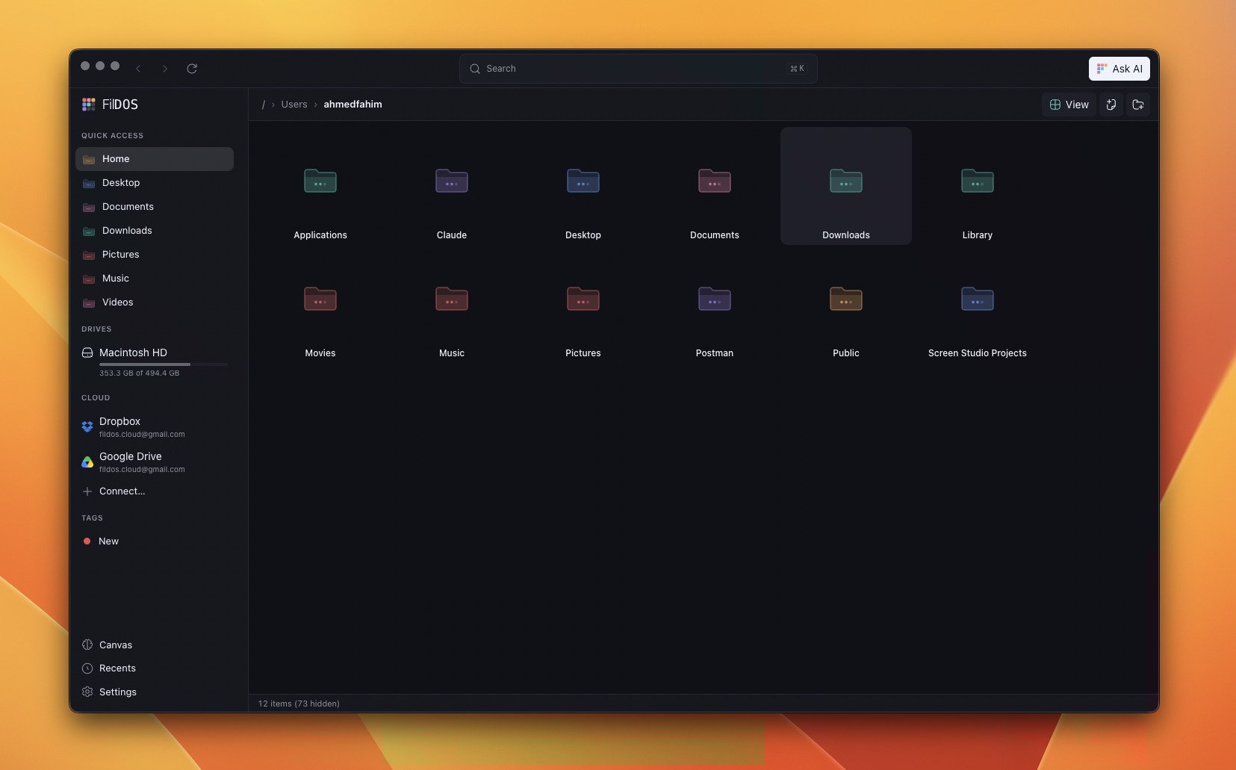Screen dimensions: 1236x770
Task: Focus the Search field
Action: click(639, 69)
